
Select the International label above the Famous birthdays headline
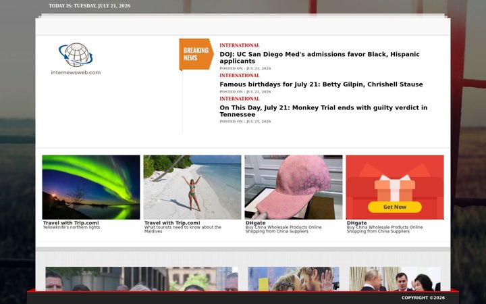[x=240, y=76]
